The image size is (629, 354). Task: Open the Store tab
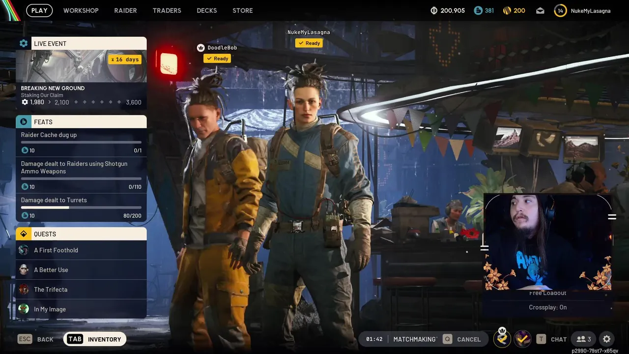(243, 10)
